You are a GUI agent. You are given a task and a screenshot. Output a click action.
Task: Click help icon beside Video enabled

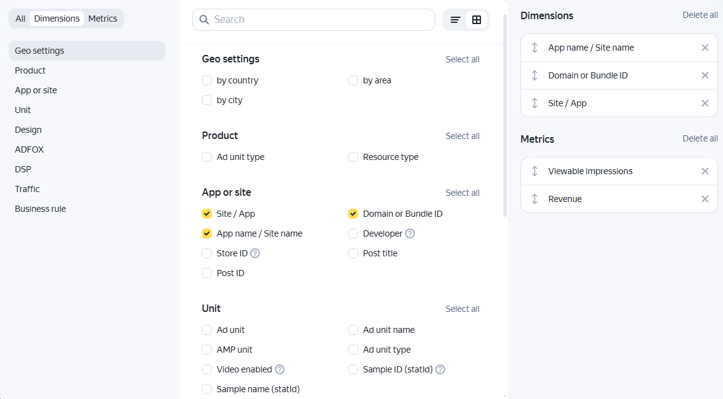coord(280,369)
